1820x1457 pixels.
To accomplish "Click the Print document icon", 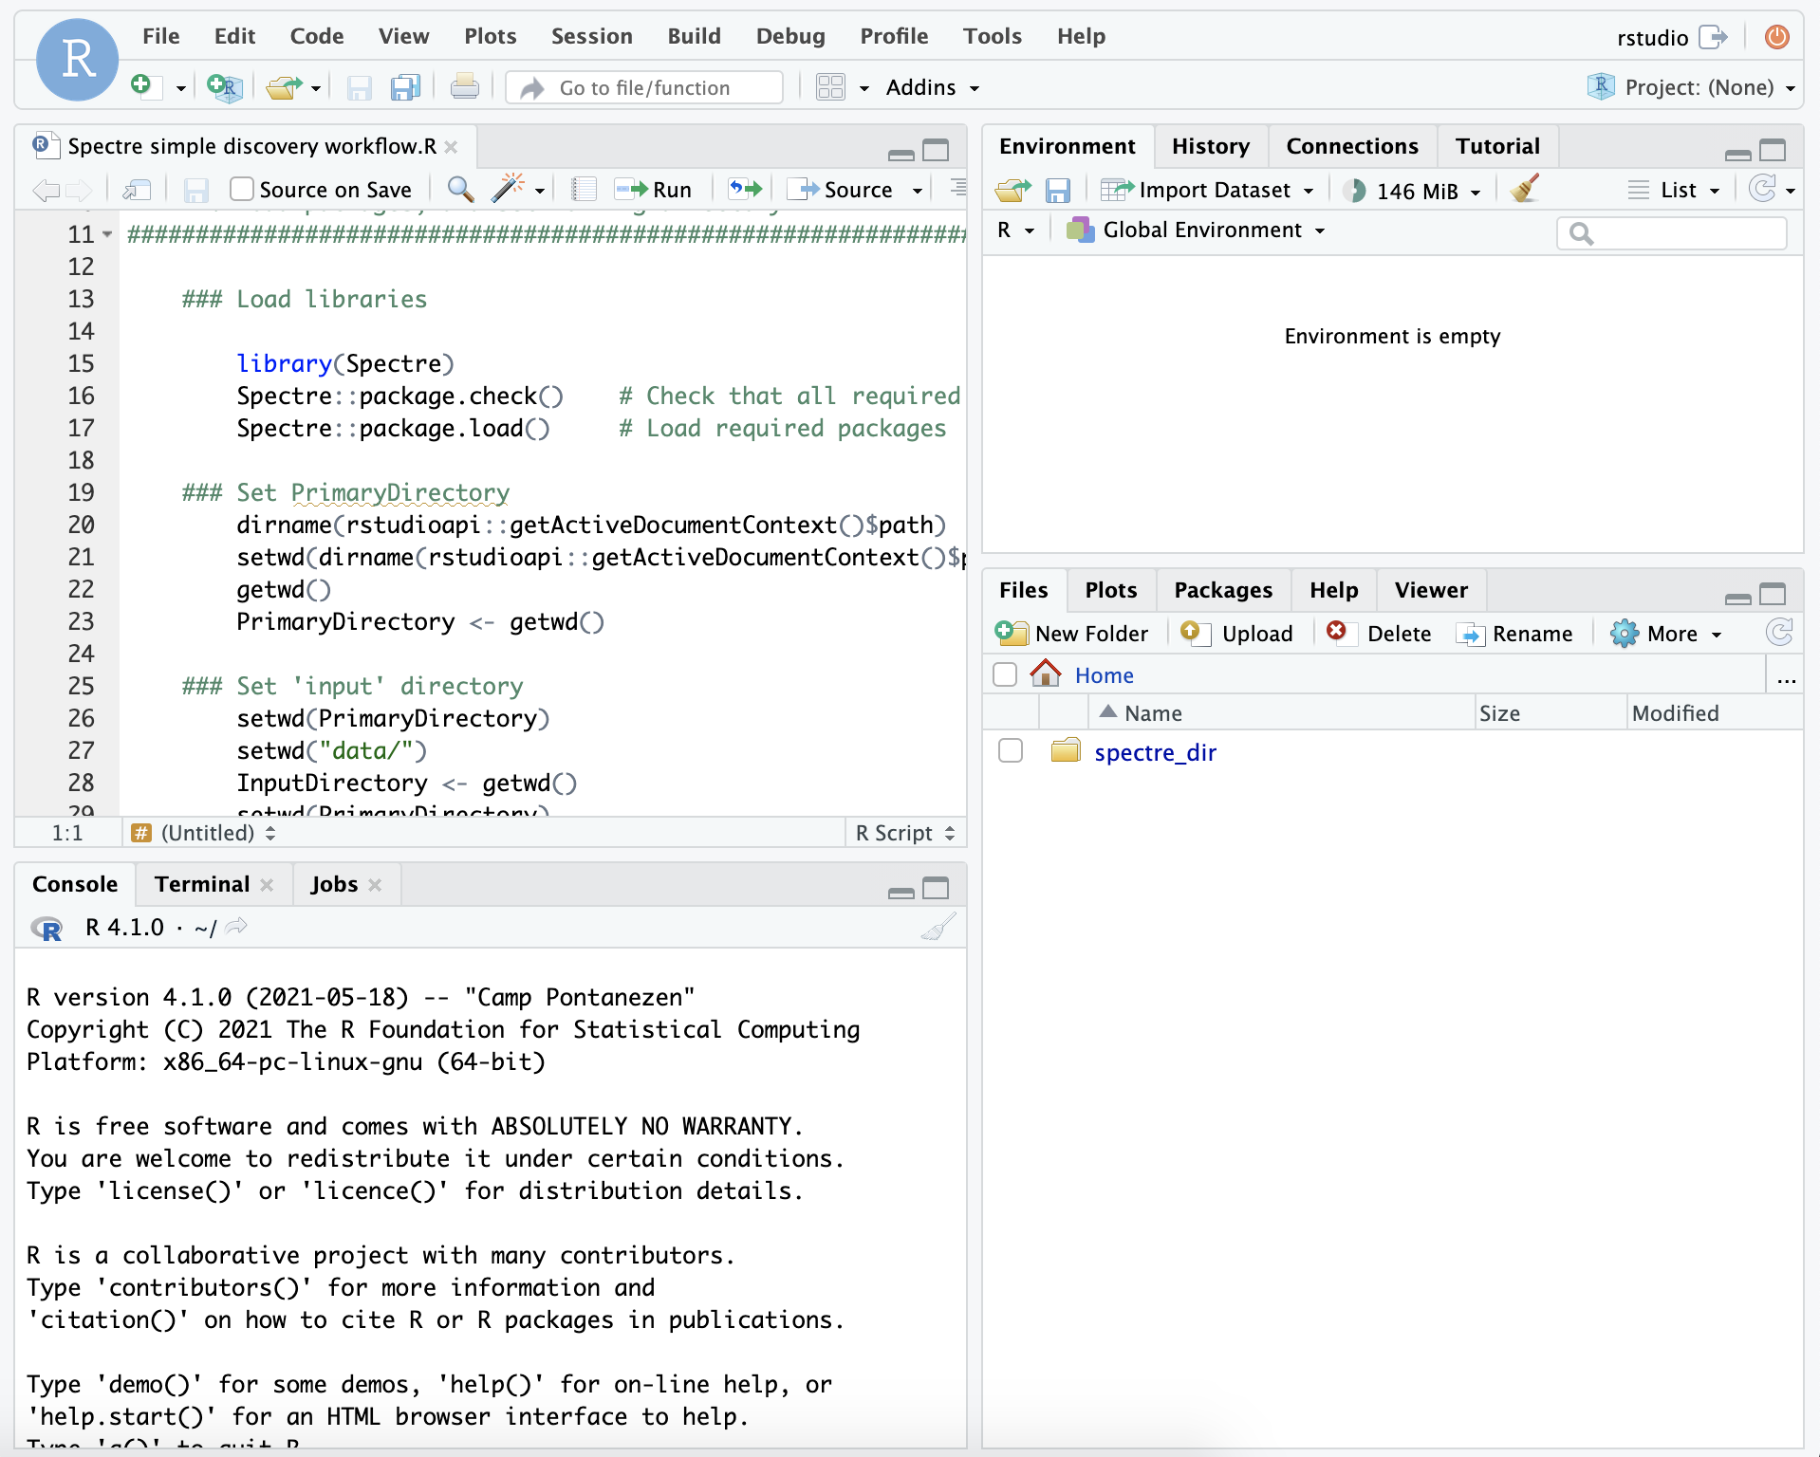I will pos(464,87).
